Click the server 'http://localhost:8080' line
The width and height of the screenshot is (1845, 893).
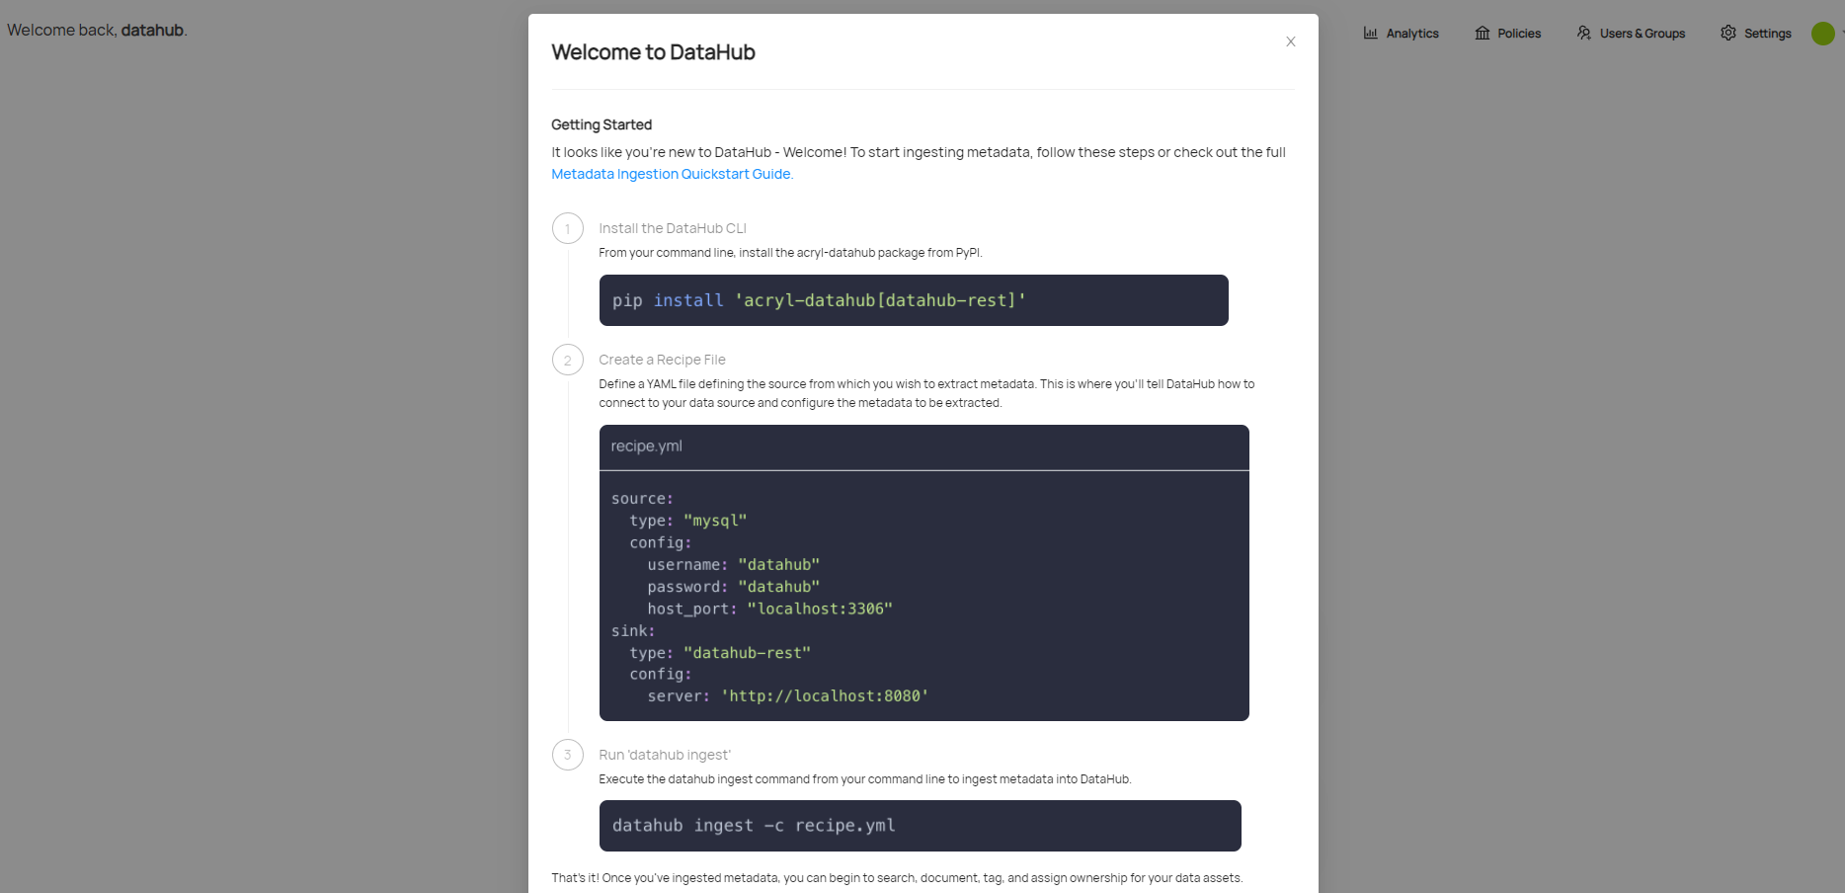[787, 696]
